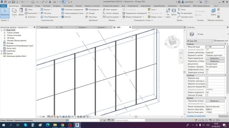This screenshot has width=229, height=128.
Task: Save the project from quick access toolbar
Action: click(13, 2)
